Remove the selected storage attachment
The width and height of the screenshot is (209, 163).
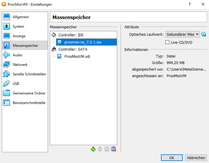point(114,149)
